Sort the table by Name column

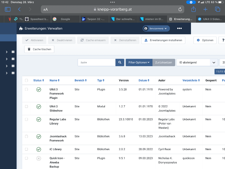pos(55,80)
